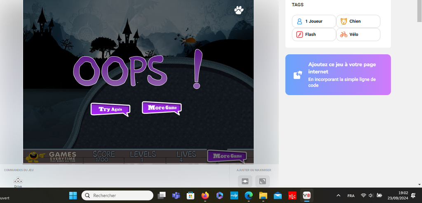Select the Chien tag
Image resolution: width=422 pixels, height=203 pixels.
tap(358, 21)
